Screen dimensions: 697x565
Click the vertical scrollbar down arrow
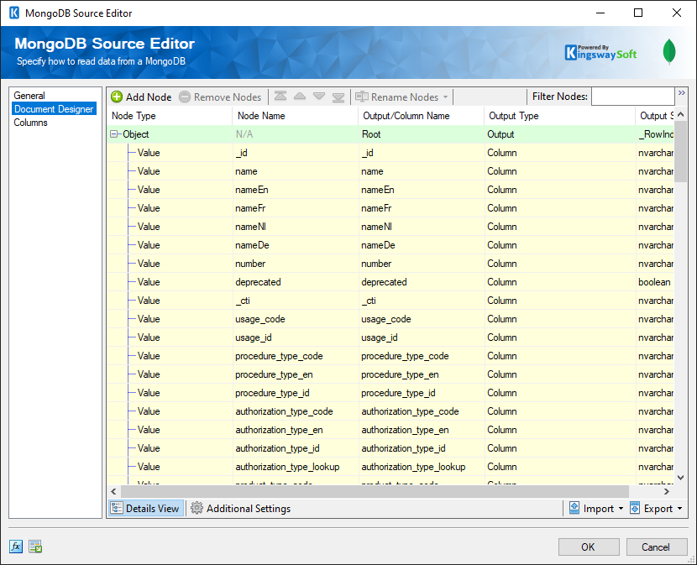[680, 478]
